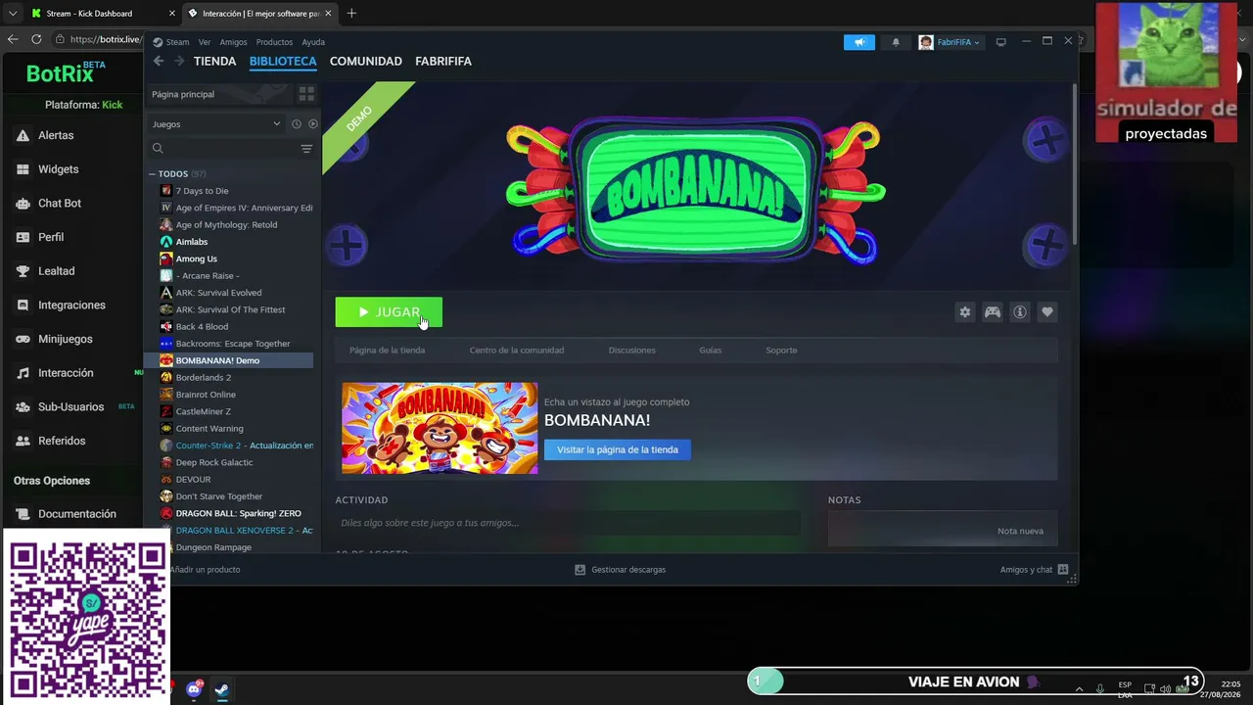Switch Steam to Big Picture mode
The height and width of the screenshot is (705, 1253).
pyautogui.click(x=1000, y=42)
